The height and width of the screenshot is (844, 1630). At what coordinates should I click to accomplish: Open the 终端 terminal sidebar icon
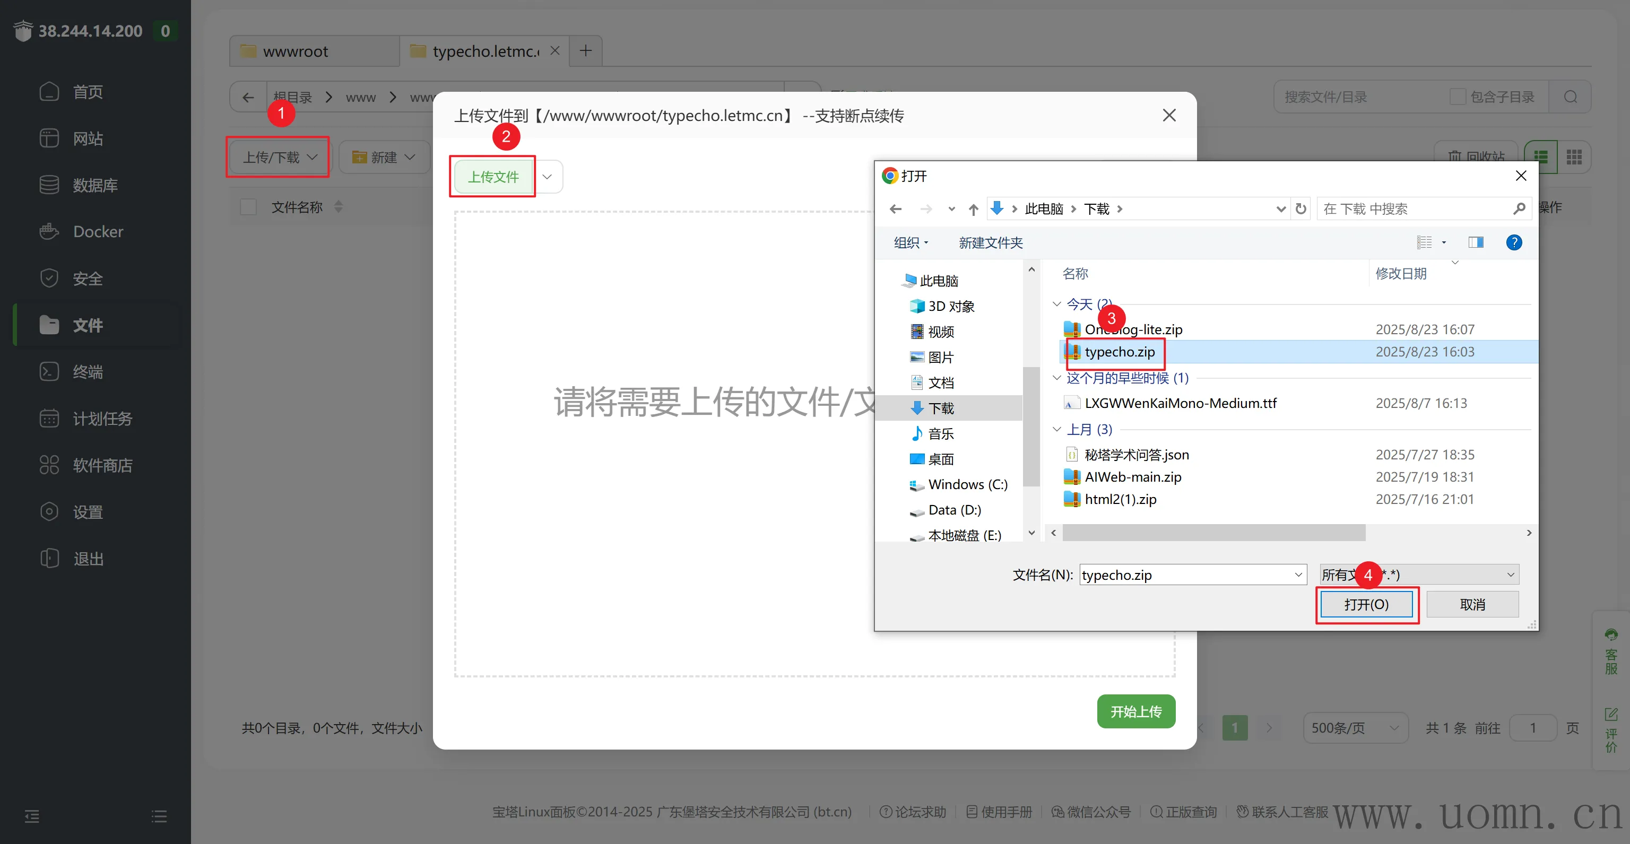point(49,371)
